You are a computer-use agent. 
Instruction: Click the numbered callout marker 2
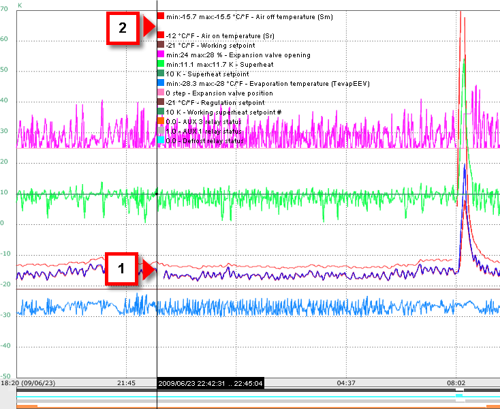point(122,29)
